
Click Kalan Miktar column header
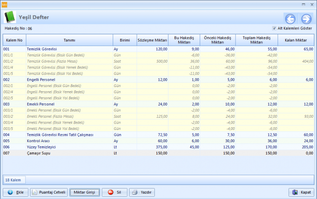296,40
